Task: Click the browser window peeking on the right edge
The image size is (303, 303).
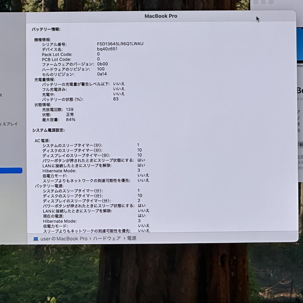Action: pos(301,98)
